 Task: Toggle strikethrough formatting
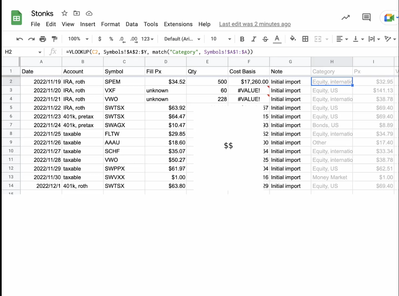265,39
